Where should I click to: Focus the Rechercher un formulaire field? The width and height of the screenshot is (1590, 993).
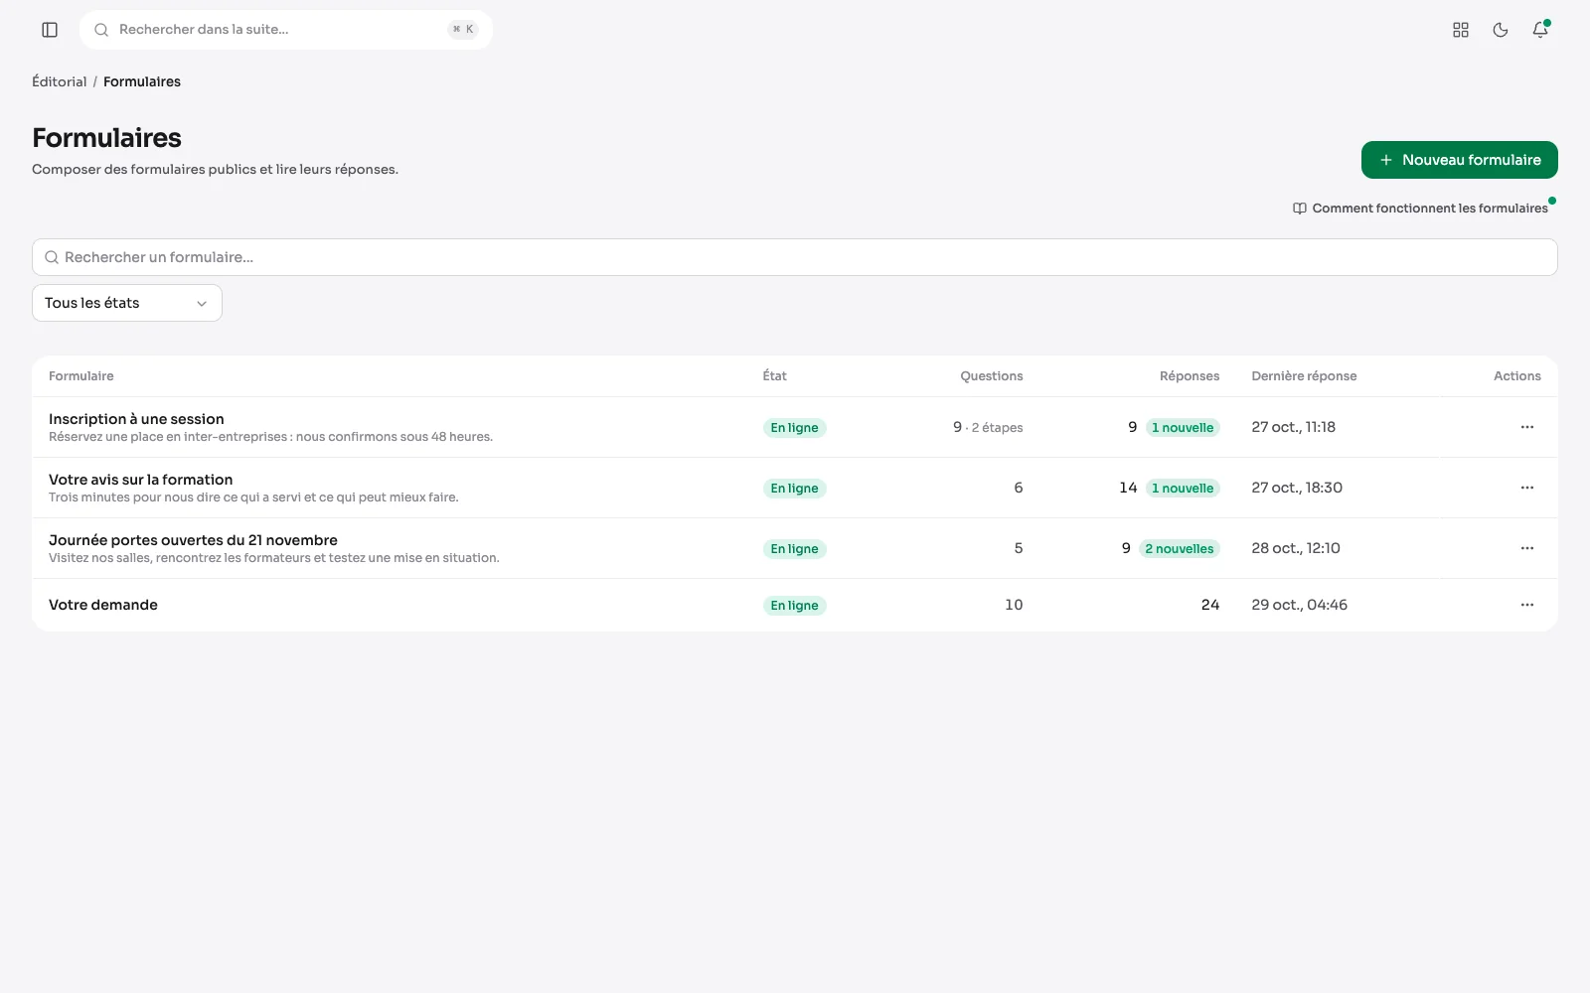point(795,257)
